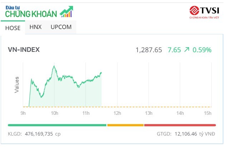Click the red decliners bar segment
227x147 pixels.
click(x=180, y=125)
